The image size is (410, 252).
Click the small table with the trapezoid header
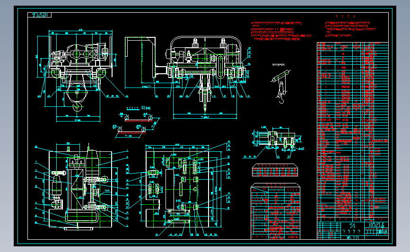coord(275,170)
